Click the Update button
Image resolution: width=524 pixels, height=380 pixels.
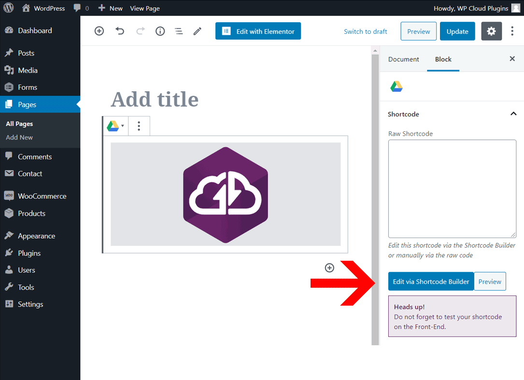pyautogui.click(x=457, y=31)
